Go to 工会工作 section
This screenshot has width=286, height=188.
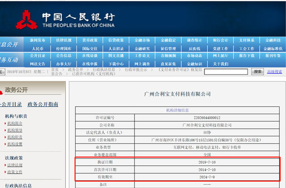pos(247,49)
